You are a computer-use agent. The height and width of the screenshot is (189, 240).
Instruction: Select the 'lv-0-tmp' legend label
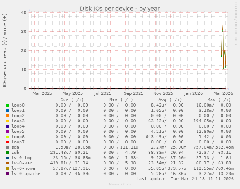point(22,158)
